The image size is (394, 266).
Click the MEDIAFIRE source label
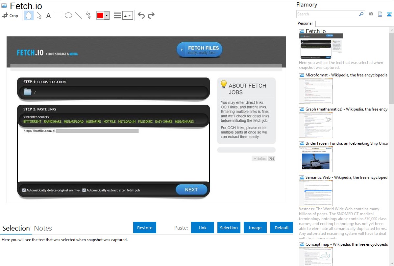(x=93, y=122)
